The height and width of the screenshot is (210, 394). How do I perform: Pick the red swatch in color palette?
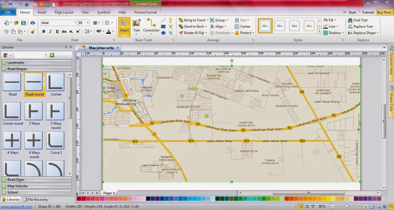click(83, 199)
